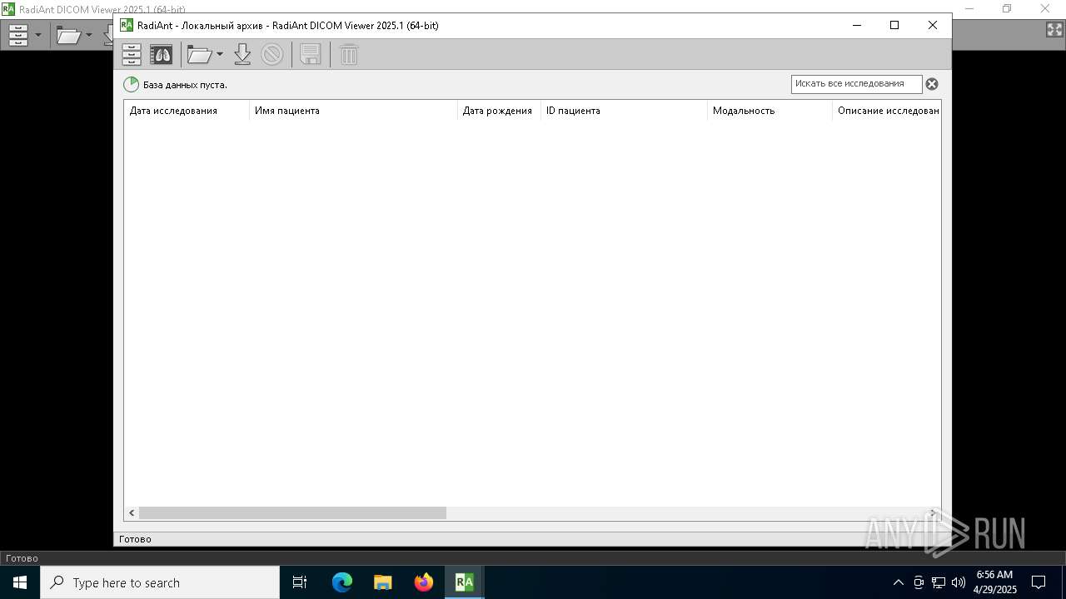Click the database icon in the background viewer window
This screenshot has height=599, width=1066.
click(17, 35)
